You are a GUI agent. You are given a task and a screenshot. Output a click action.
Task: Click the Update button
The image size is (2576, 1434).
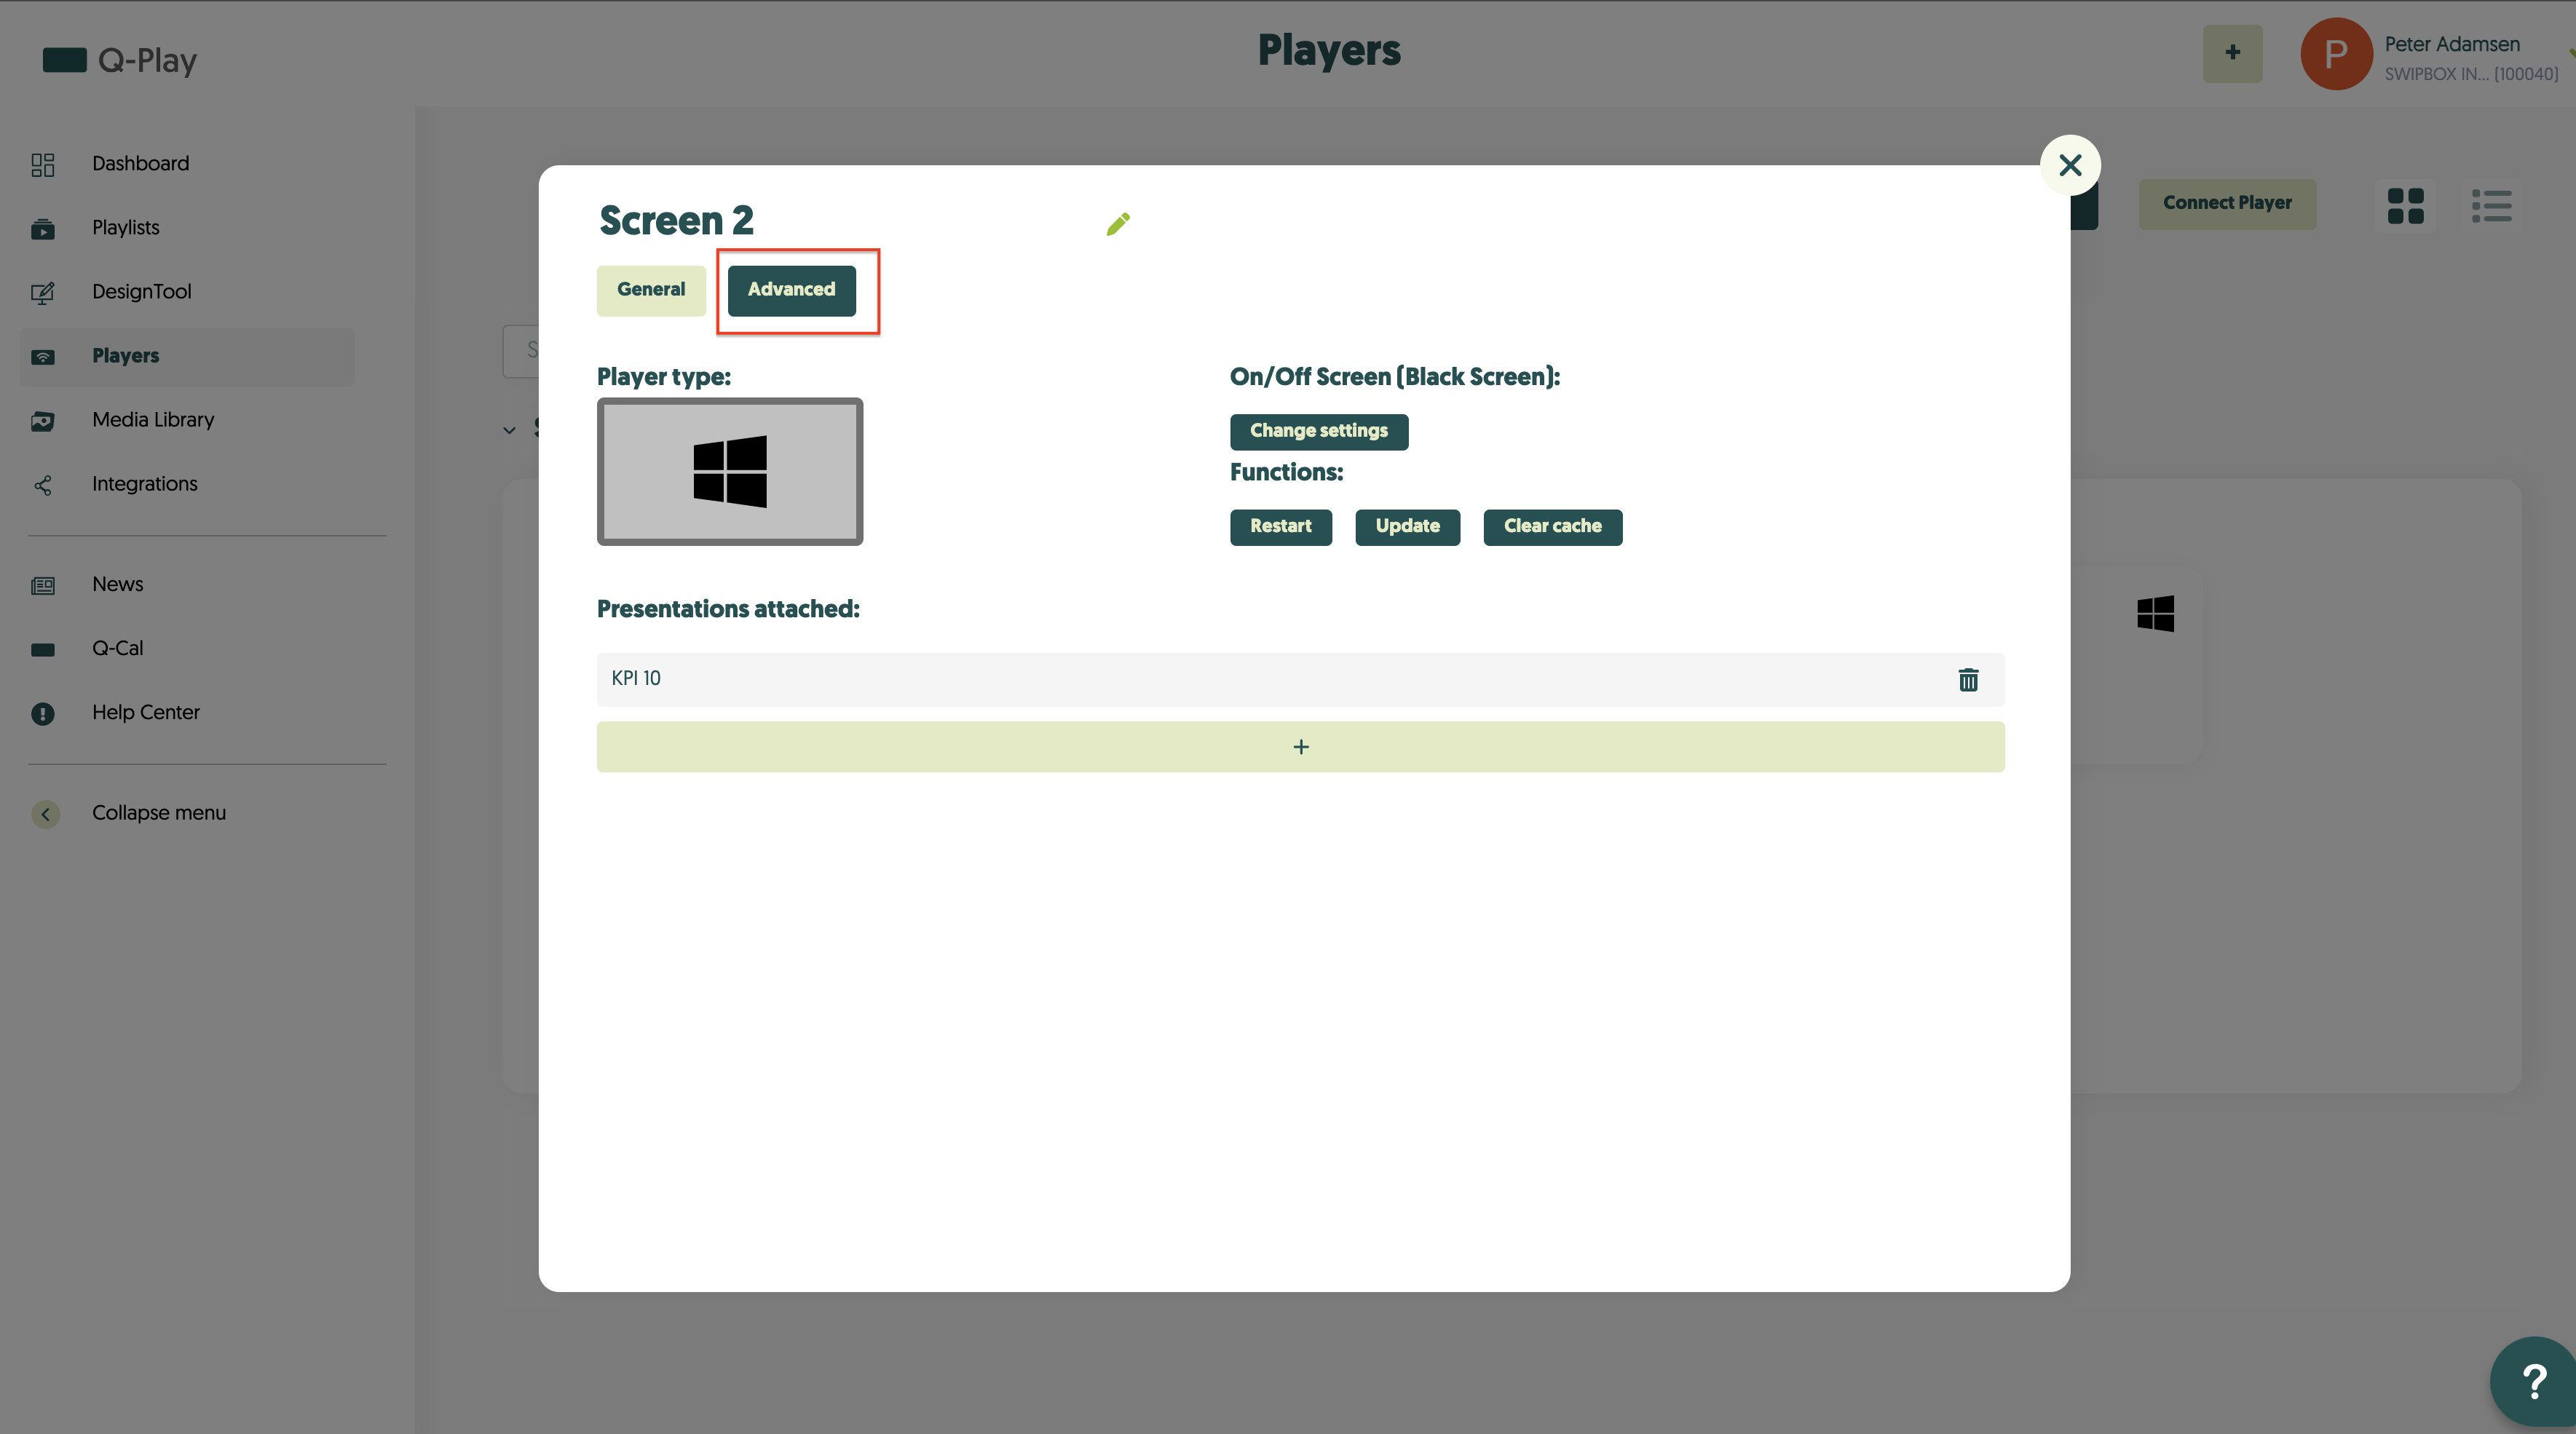click(1407, 527)
